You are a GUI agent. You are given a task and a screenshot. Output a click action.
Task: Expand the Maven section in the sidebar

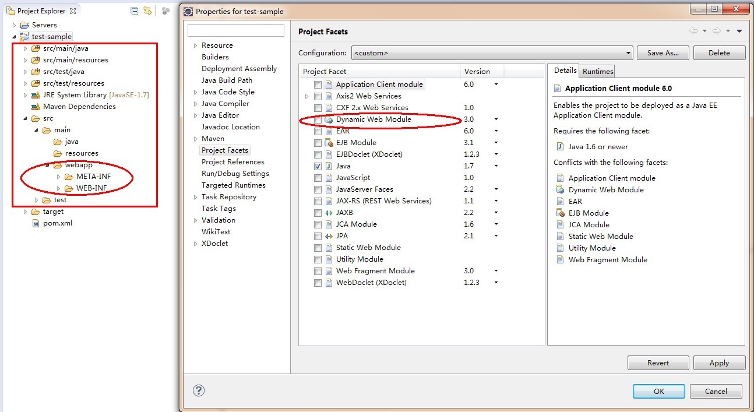[195, 138]
